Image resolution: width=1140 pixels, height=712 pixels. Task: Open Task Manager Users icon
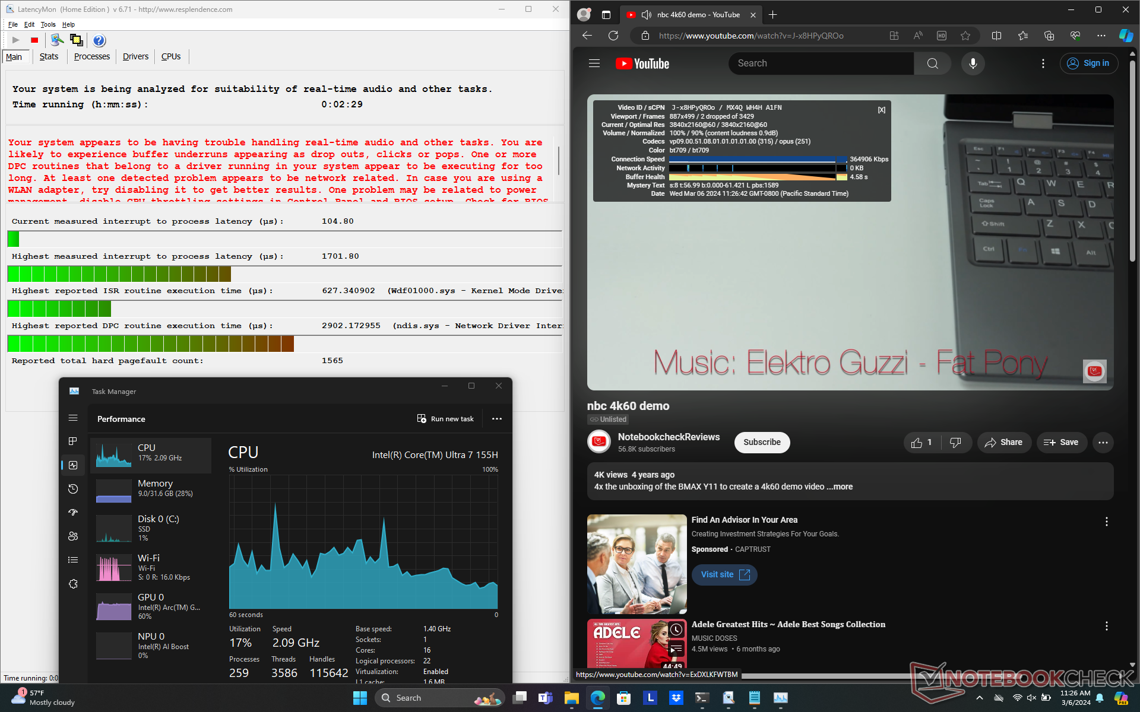(x=73, y=536)
